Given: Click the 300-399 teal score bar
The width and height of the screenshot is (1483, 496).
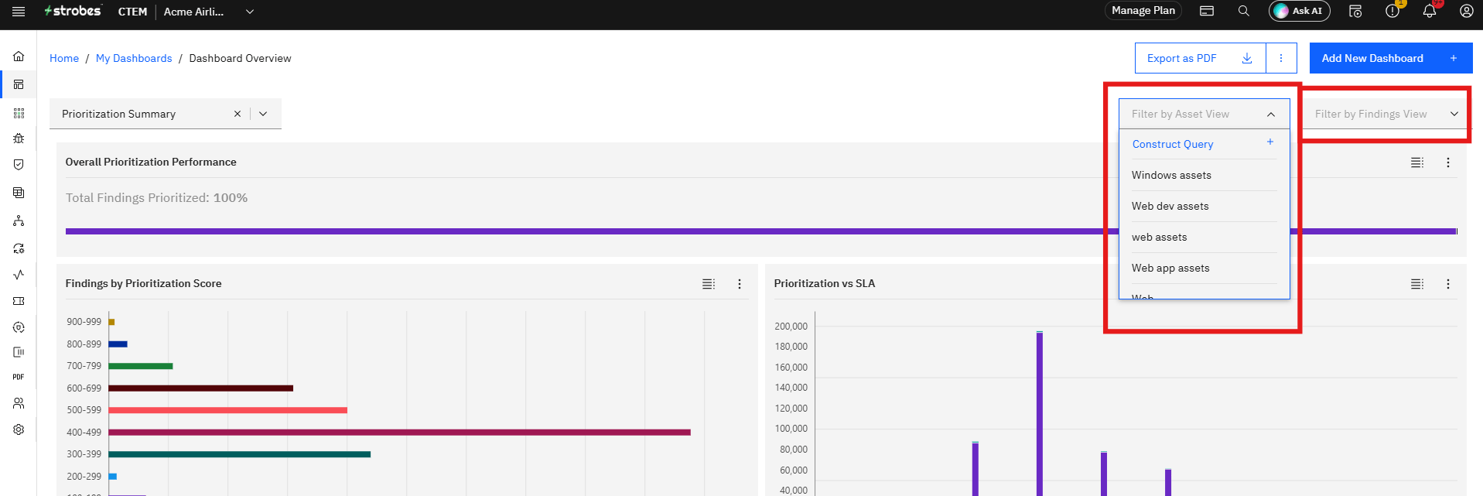Looking at the screenshot, I should pos(239,454).
